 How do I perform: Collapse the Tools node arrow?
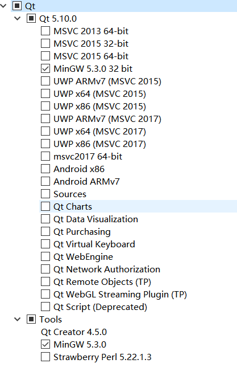(x=18, y=319)
